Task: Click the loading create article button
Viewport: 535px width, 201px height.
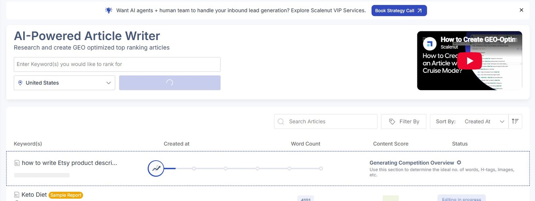Action: pos(170,83)
